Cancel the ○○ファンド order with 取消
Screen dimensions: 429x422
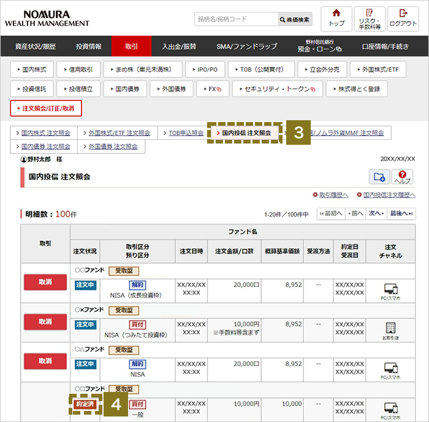[x=45, y=282]
